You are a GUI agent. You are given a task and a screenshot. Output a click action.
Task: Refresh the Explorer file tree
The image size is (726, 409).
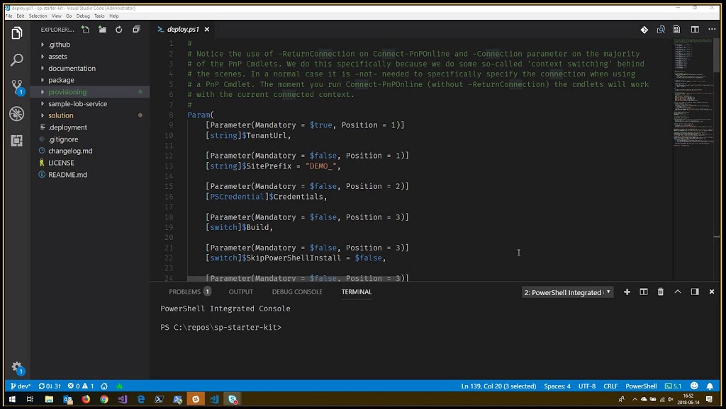click(x=119, y=30)
